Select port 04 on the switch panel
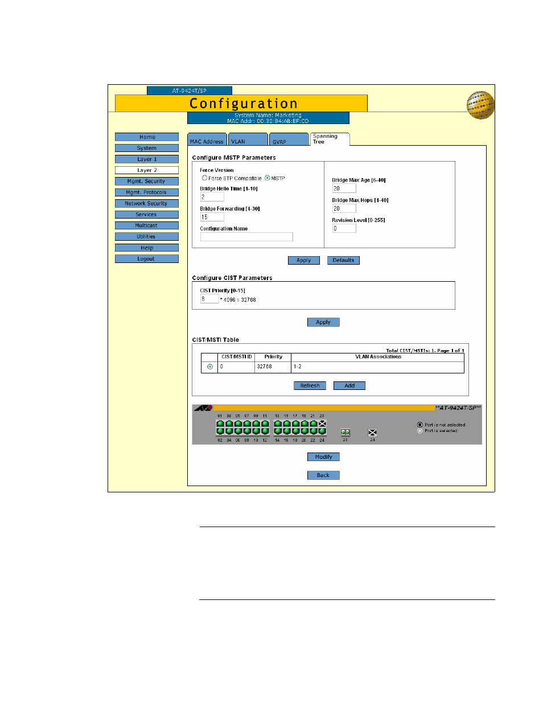Image resolution: width=543 pixels, height=703 pixels. pyautogui.click(x=229, y=431)
